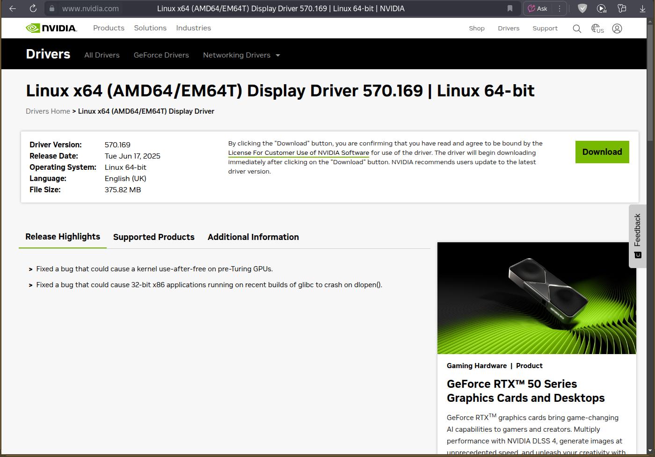
Task: Bookmark this page with the bookmark icon
Action: (x=510, y=8)
